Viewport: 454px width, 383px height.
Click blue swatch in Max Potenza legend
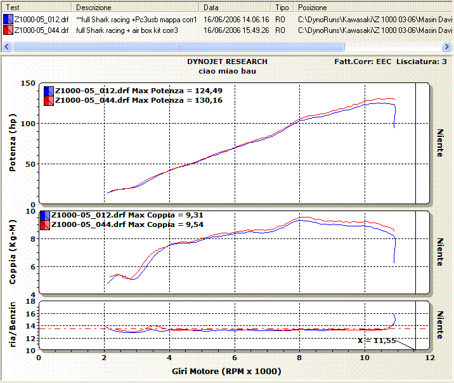[48, 91]
